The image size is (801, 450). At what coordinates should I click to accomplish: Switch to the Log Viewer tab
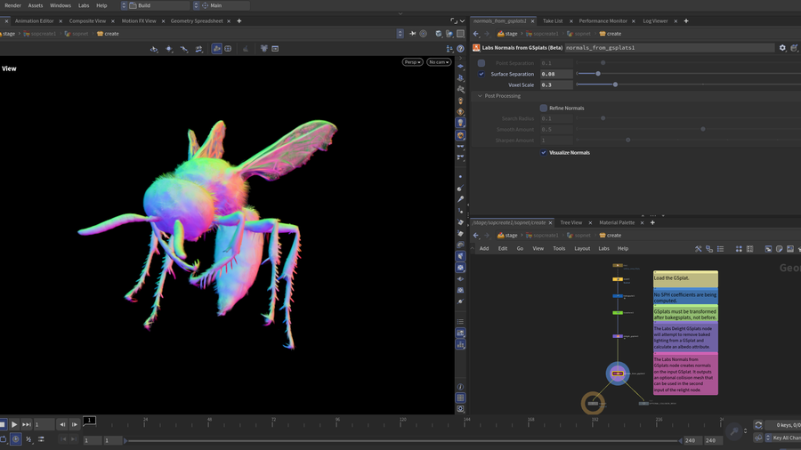click(x=655, y=21)
